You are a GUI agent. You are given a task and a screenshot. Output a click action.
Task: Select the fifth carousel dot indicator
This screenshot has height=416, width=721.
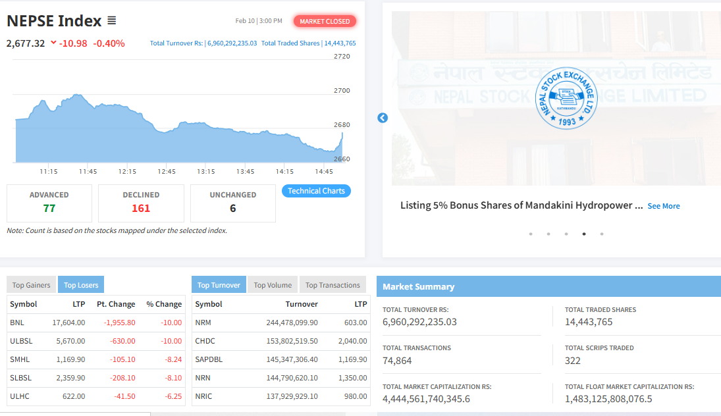tap(602, 234)
